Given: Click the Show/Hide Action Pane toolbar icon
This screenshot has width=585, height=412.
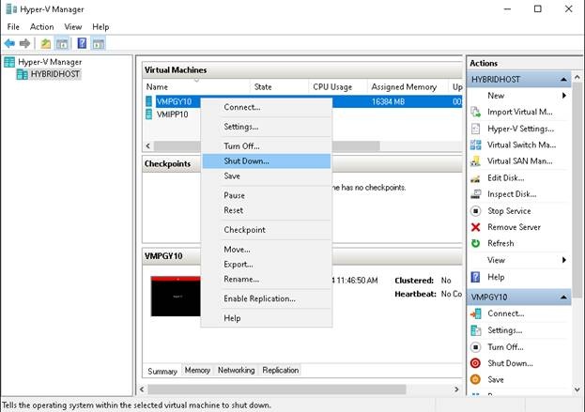Looking at the screenshot, I should 99,43.
